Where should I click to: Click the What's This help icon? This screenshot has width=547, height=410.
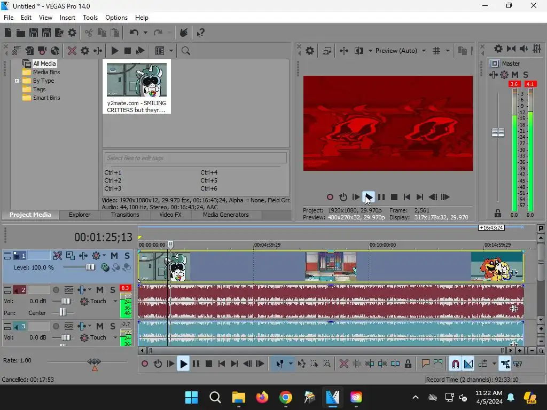tap(201, 33)
